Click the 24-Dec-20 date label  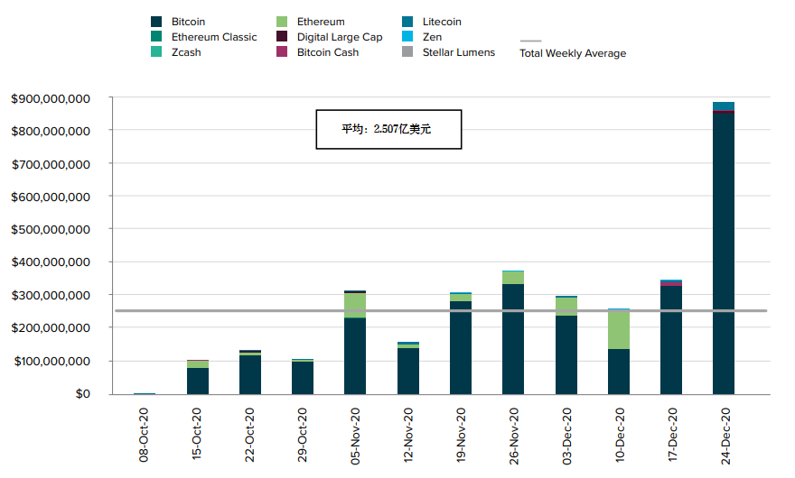[x=725, y=436]
